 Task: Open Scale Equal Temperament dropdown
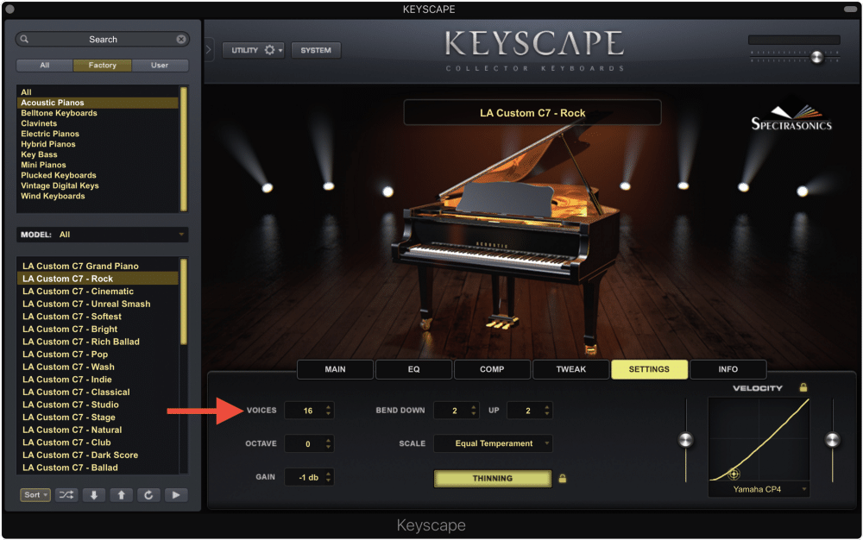pos(493,443)
